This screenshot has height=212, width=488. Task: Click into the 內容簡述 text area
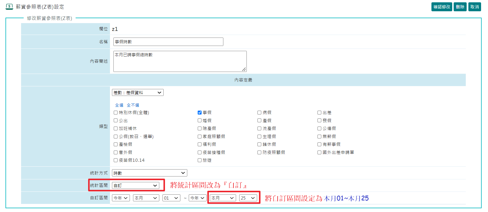point(180,61)
